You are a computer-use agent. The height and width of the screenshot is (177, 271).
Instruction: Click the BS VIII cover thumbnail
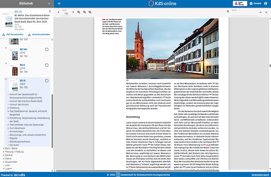(14, 54)
